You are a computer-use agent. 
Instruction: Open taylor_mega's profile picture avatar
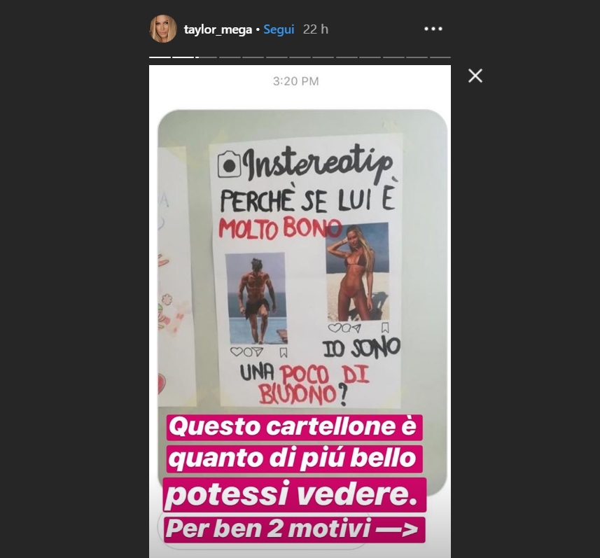pos(163,29)
